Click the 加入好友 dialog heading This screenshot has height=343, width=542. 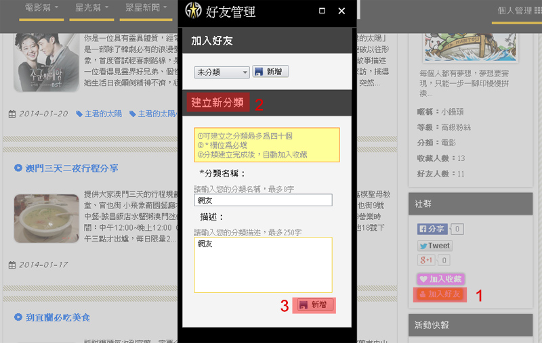212,41
